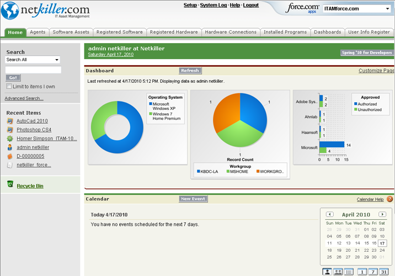Click the orange WORKGRO legend swatch

click(x=258, y=172)
